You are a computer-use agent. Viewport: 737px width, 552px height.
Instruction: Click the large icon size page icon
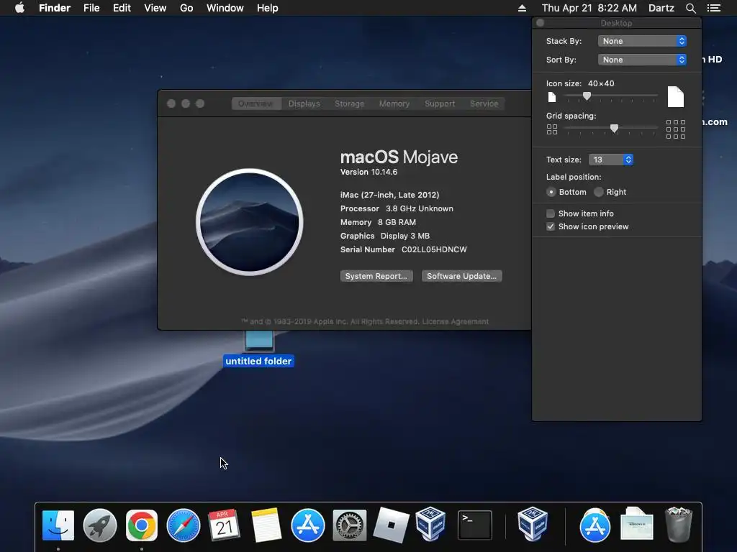point(675,97)
